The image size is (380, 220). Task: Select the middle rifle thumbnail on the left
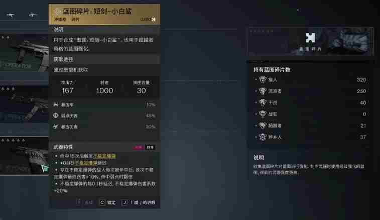(24, 105)
